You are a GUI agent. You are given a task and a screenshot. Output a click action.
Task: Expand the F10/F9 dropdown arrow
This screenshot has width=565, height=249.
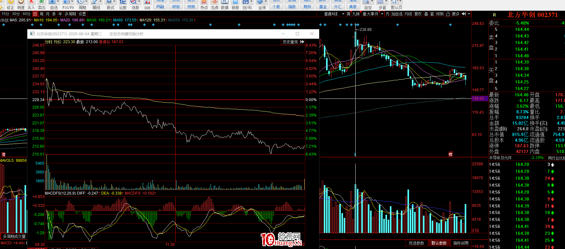(x=72, y=2)
